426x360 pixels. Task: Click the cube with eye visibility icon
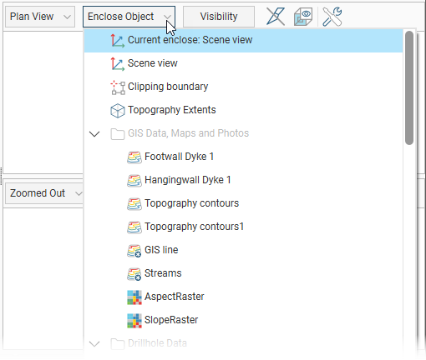tap(303, 17)
